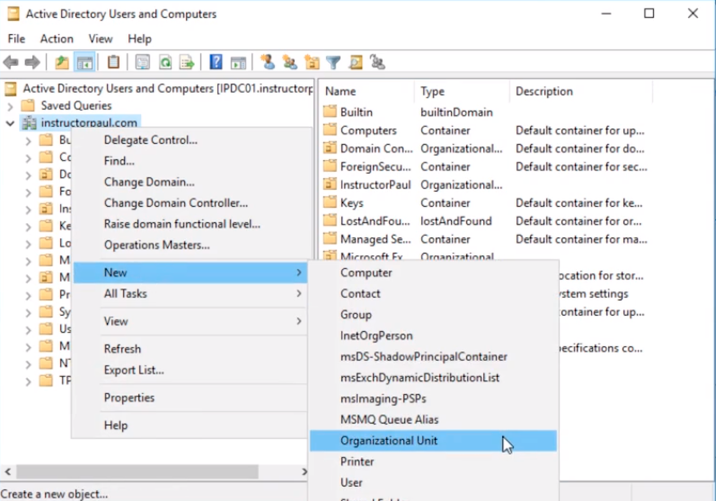Click the Up one level folder icon

[61, 62]
